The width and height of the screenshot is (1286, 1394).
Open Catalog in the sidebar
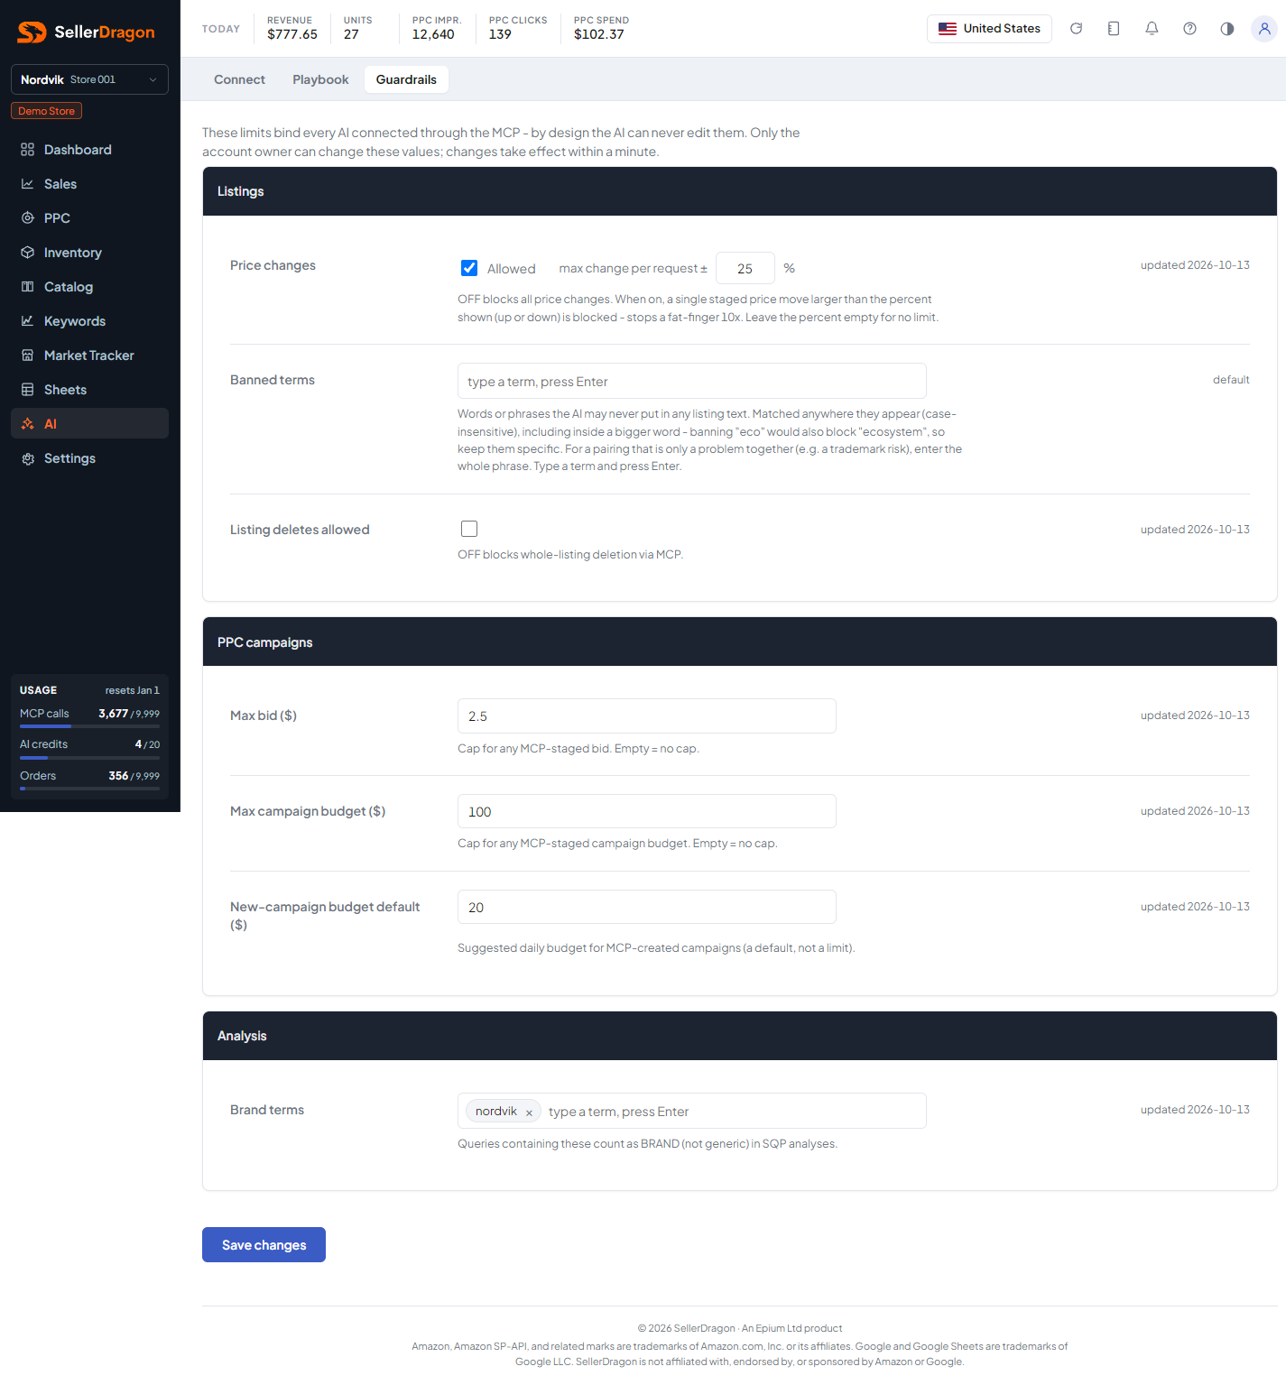point(89,287)
